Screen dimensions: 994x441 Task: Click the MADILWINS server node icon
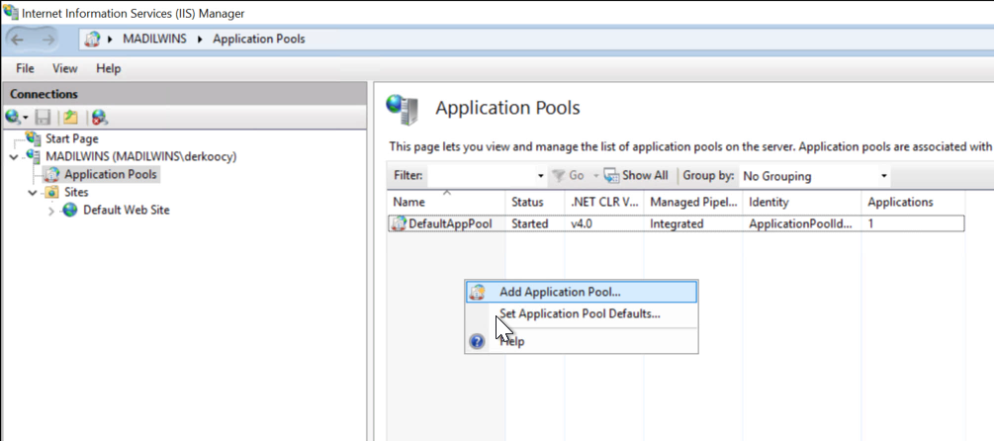(34, 156)
